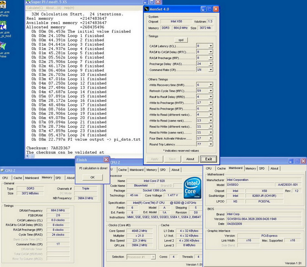Select Memory tab in left CPU-Z
The image size is (307, 267).
[47, 177]
